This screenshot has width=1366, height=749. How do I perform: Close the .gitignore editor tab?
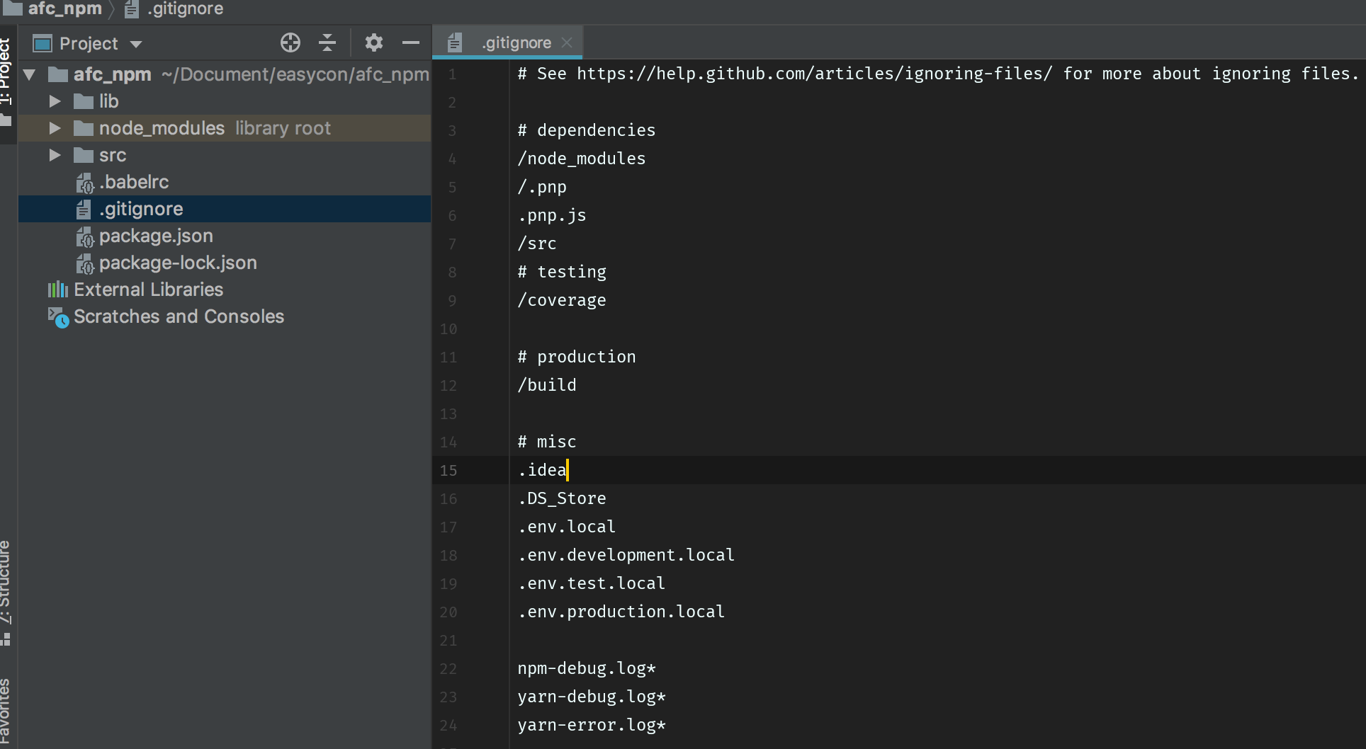[x=567, y=42]
